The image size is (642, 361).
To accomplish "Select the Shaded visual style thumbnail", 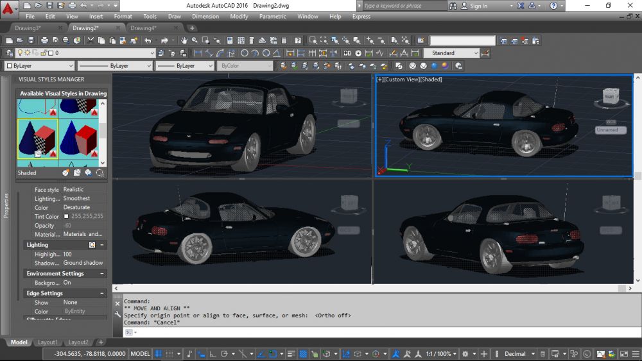I will (x=38, y=139).
